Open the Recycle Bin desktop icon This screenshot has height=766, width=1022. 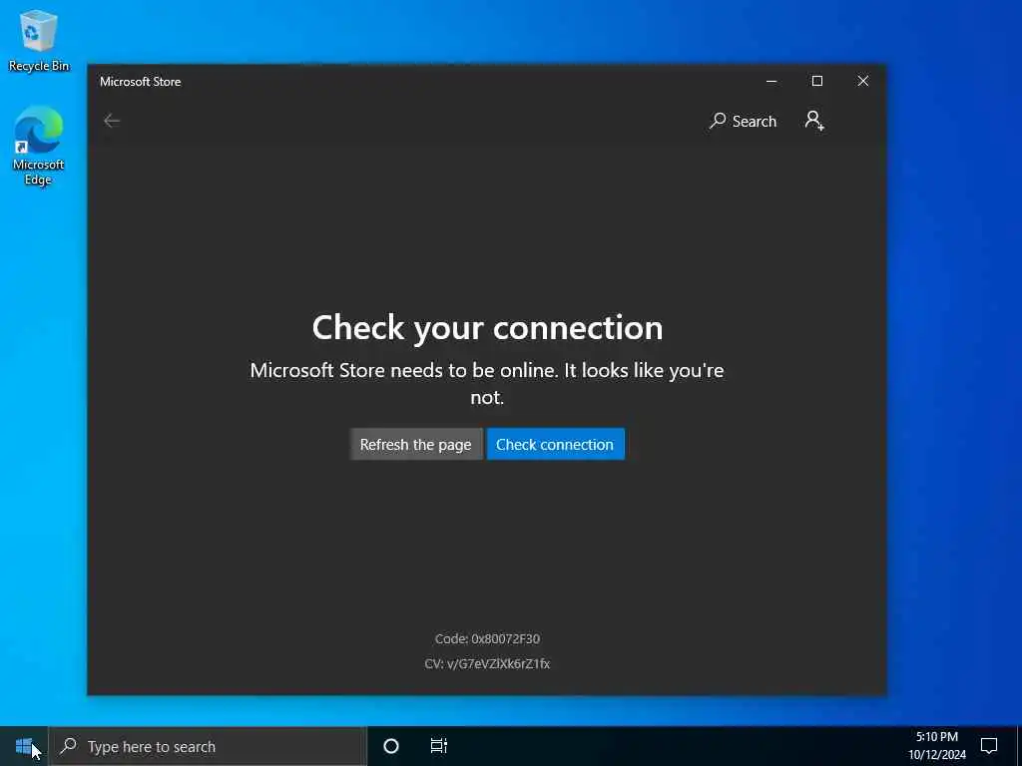pos(39,40)
